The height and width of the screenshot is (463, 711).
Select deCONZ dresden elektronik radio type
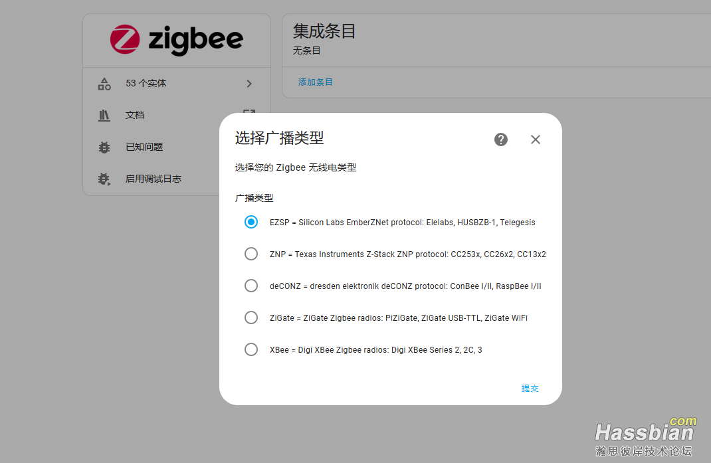(251, 286)
